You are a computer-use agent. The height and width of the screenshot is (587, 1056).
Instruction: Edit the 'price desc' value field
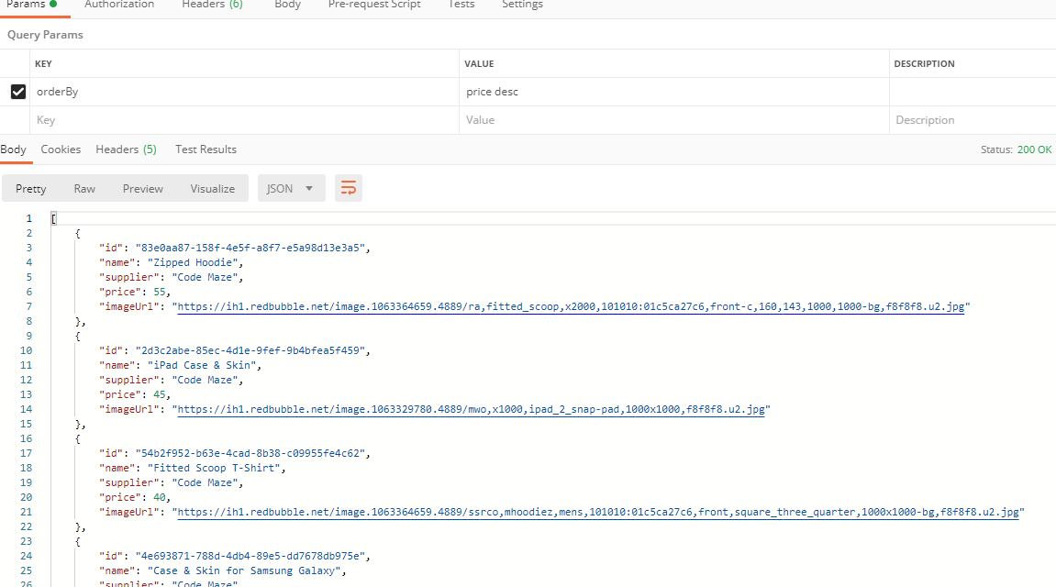pyautogui.click(x=673, y=92)
